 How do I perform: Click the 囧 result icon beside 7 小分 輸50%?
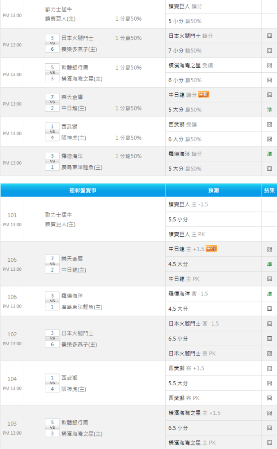pos(269,50)
